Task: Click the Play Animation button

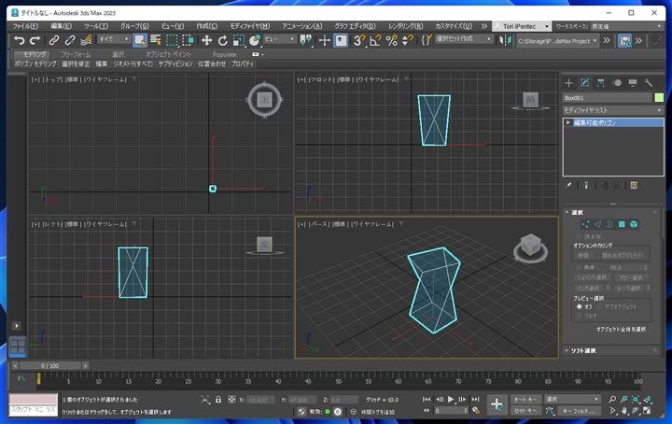Action: point(451,399)
